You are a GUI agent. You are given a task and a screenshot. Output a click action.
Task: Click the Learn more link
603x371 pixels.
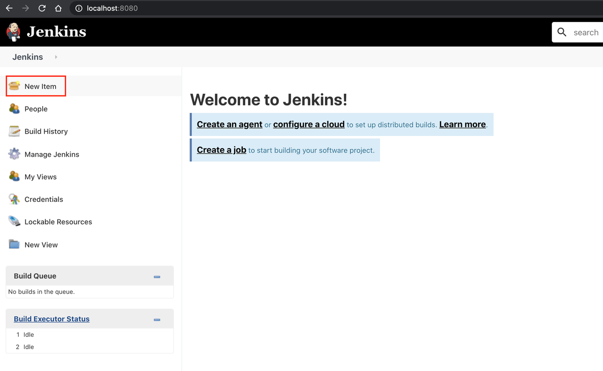pyautogui.click(x=462, y=125)
